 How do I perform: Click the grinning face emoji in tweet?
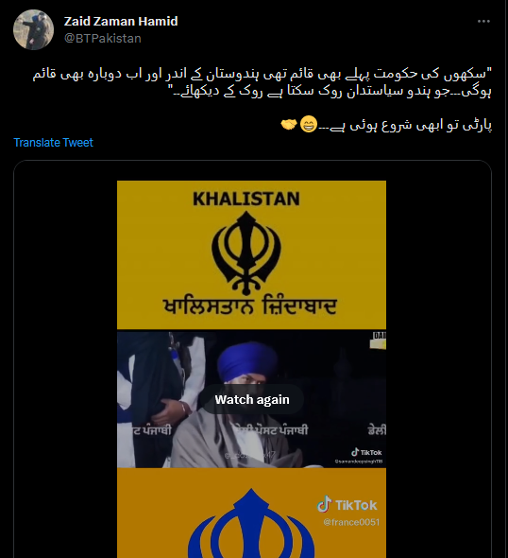(309, 125)
